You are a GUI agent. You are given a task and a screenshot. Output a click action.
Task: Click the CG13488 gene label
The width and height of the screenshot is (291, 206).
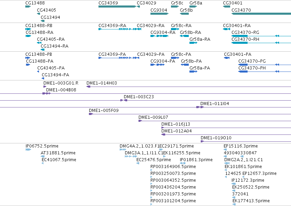[x=35, y=3]
